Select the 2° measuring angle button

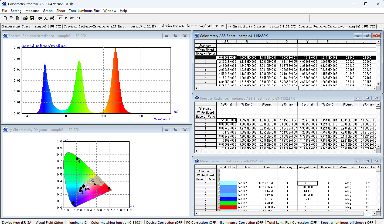(x=60, y=18)
